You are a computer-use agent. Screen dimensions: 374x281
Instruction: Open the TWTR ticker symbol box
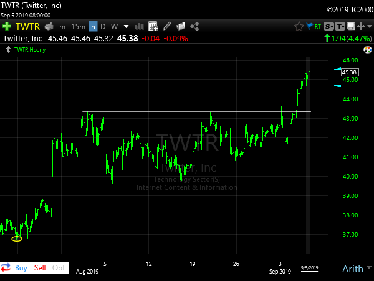point(27,26)
